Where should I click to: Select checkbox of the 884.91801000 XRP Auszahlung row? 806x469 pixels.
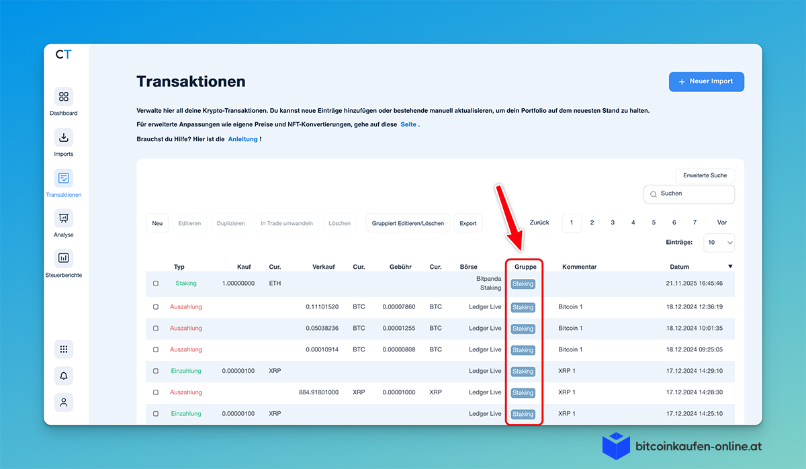click(x=156, y=392)
